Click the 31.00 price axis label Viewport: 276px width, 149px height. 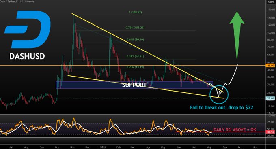coord(271,85)
